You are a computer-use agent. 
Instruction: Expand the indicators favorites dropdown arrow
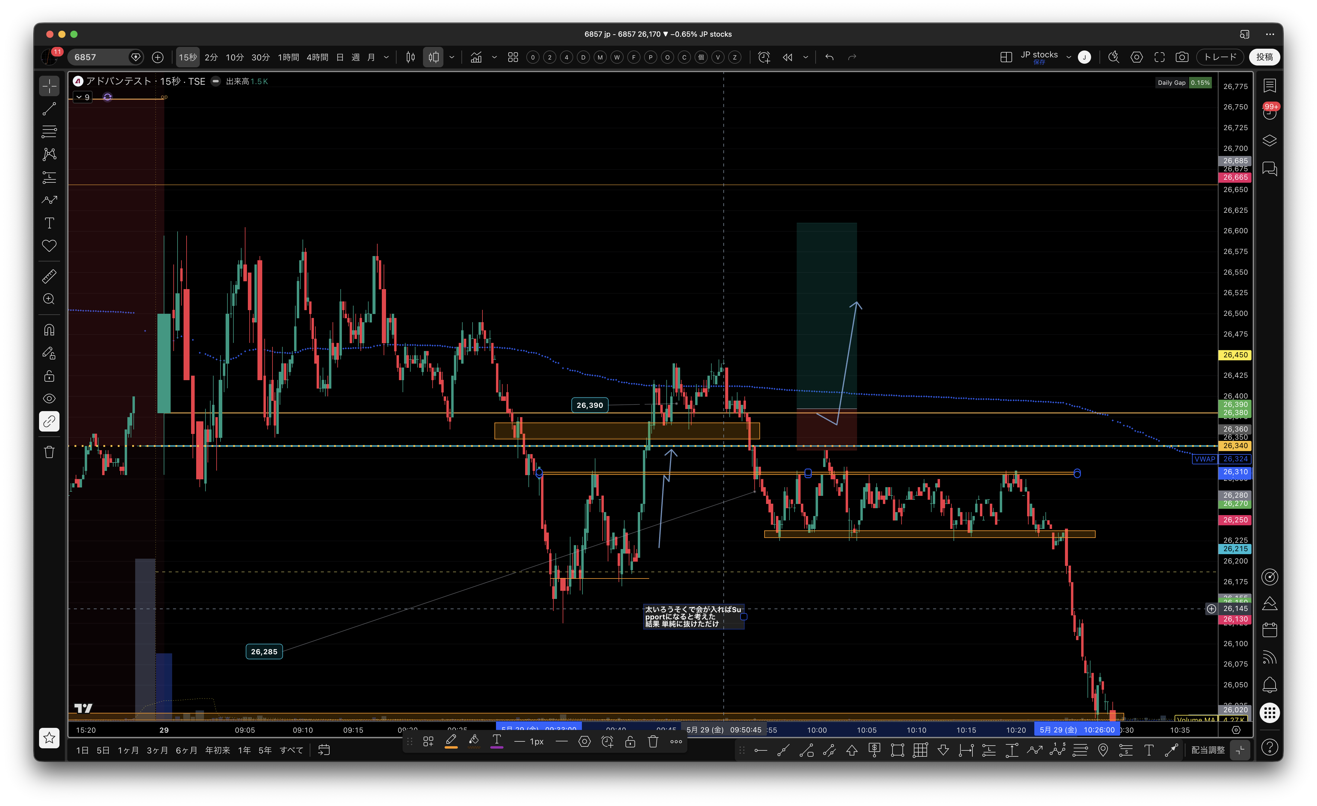click(494, 57)
